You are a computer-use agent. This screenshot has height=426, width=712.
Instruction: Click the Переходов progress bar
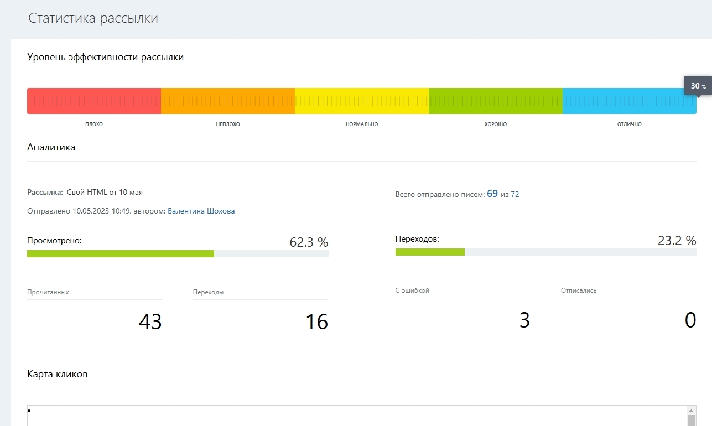(545, 252)
